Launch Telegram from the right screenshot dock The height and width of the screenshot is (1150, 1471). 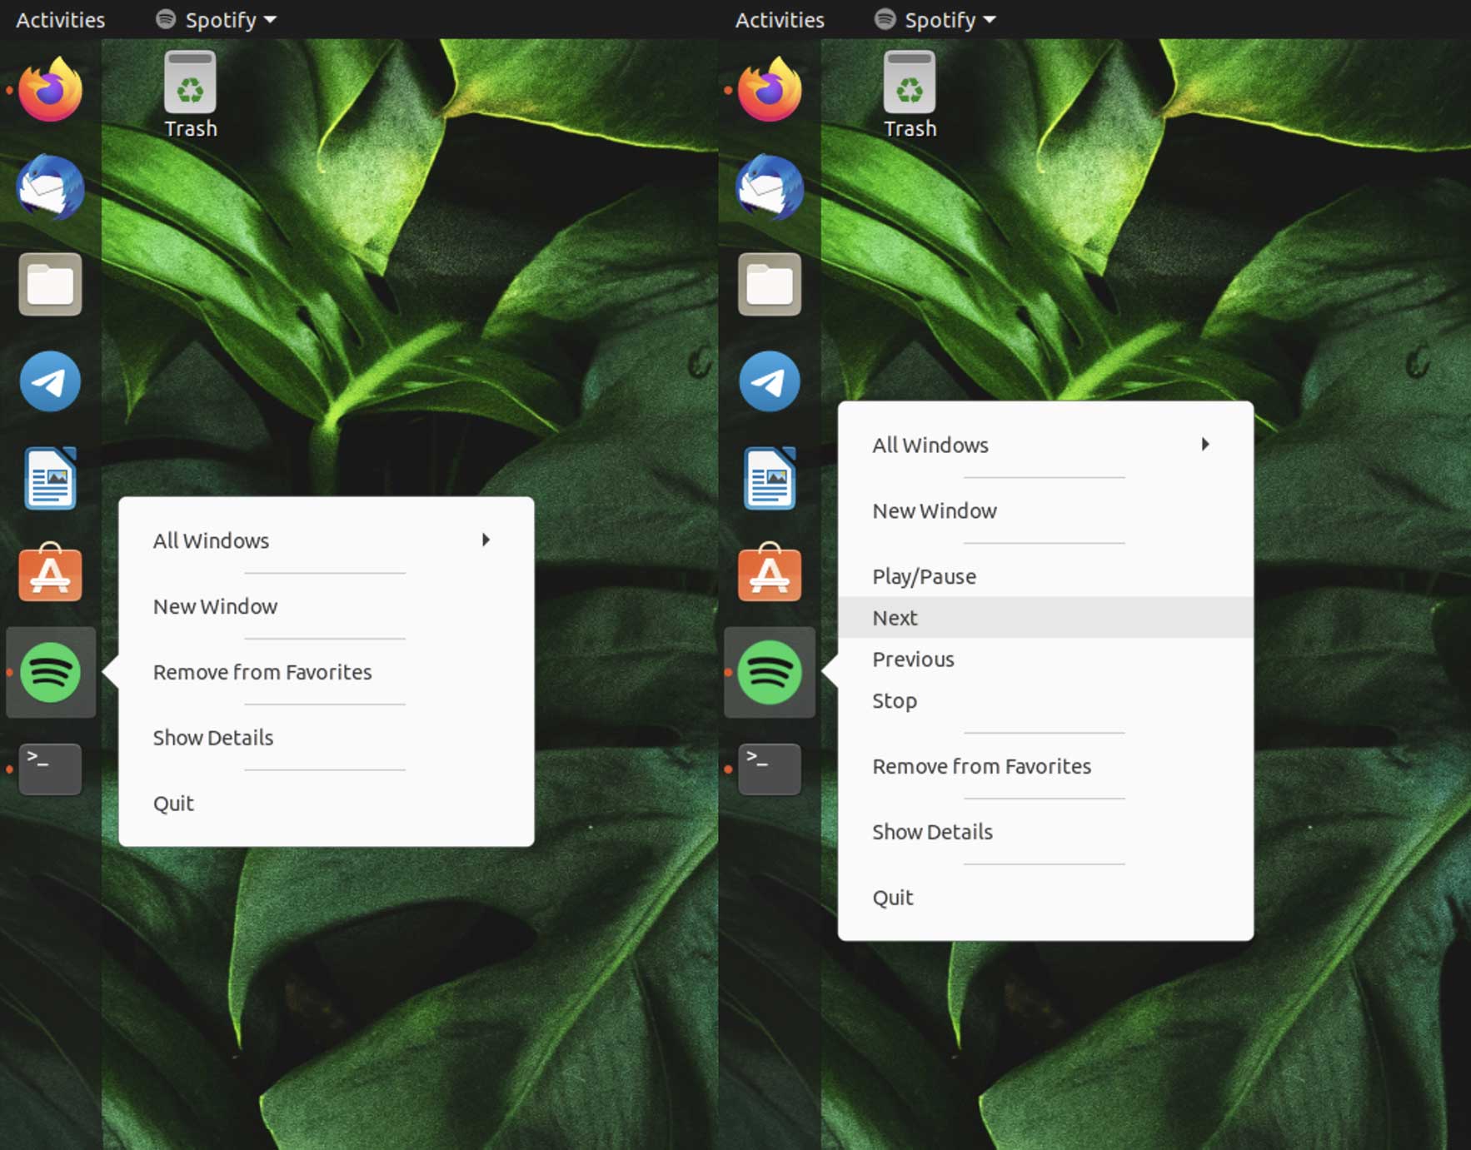coord(770,381)
